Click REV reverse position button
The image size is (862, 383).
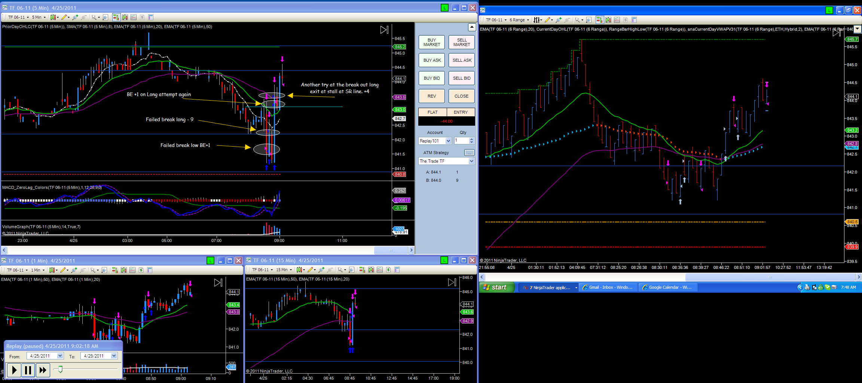(432, 96)
